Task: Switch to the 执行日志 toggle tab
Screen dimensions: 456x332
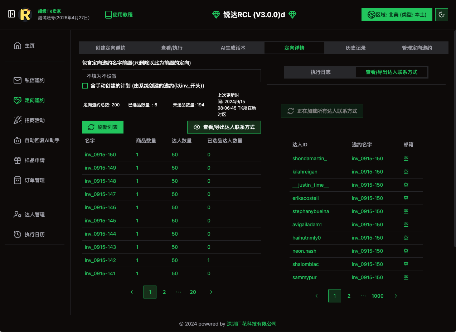Action: point(320,72)
